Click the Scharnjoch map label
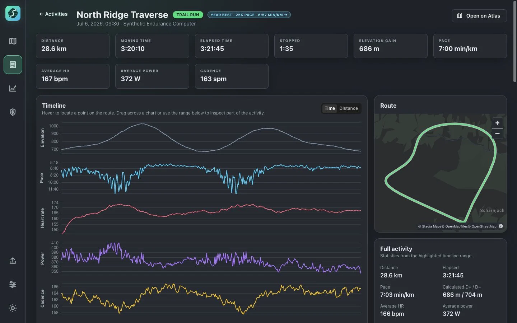The height and width of the screenshot is (323, 517). [x=492, y=211]
